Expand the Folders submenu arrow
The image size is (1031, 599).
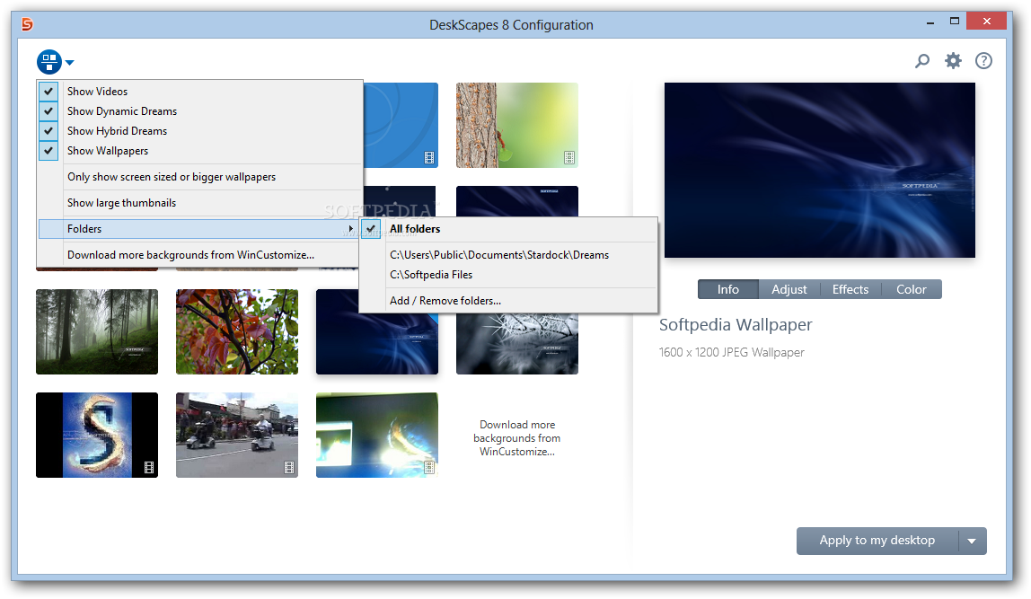click(x=350, y=229)
